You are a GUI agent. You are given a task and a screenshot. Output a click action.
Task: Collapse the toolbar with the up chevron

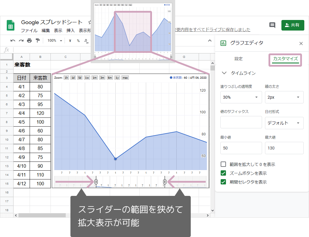pyautogui.click(x=210, y=41)
